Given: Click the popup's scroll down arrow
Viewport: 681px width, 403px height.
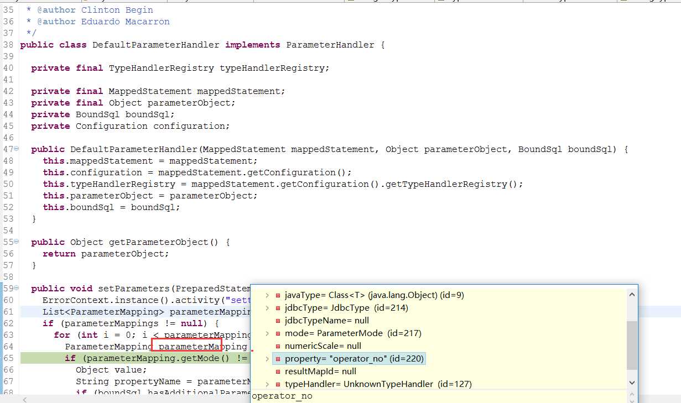Looking at the screenshot, I should [x=632, y=383].
